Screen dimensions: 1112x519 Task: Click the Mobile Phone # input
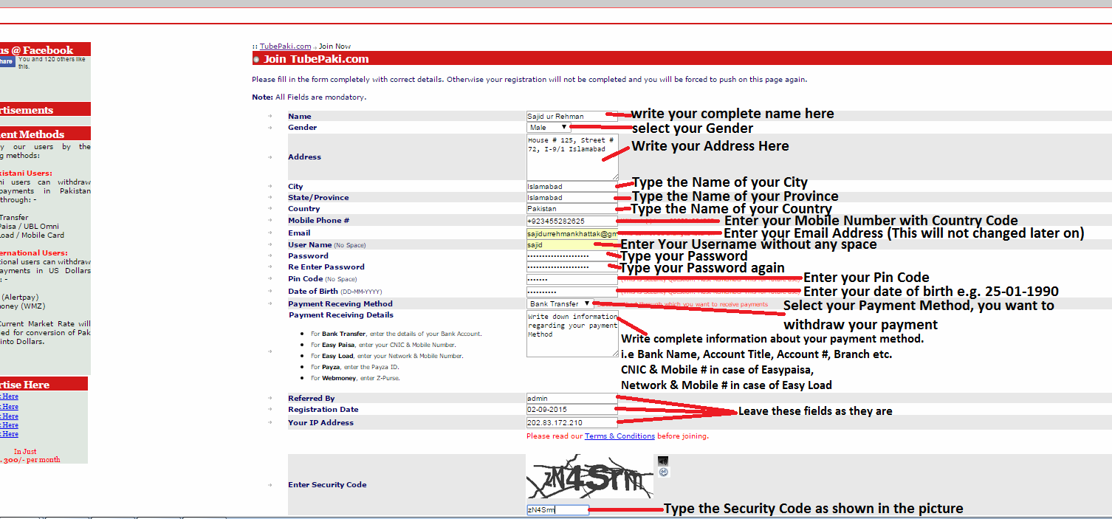pyautogui.click(x=572, y=221)
